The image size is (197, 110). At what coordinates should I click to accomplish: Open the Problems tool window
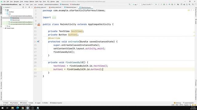(14, 103)
